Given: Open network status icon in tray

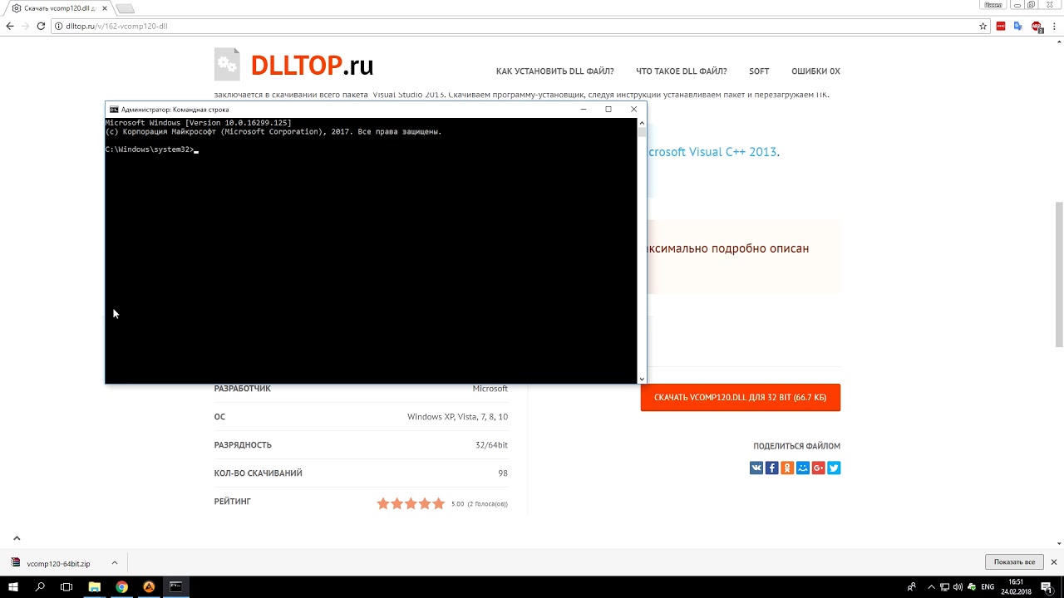Looking at the screenshot, I should [x=945, y=587].
